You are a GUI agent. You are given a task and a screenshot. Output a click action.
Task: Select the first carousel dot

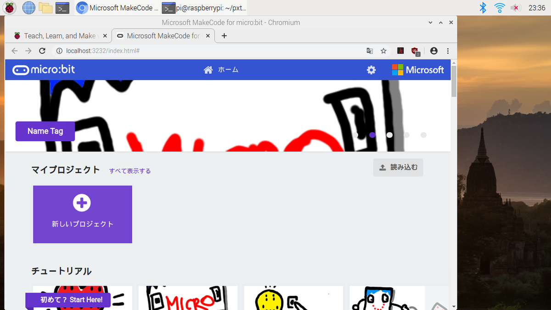(x=355, y=135)
